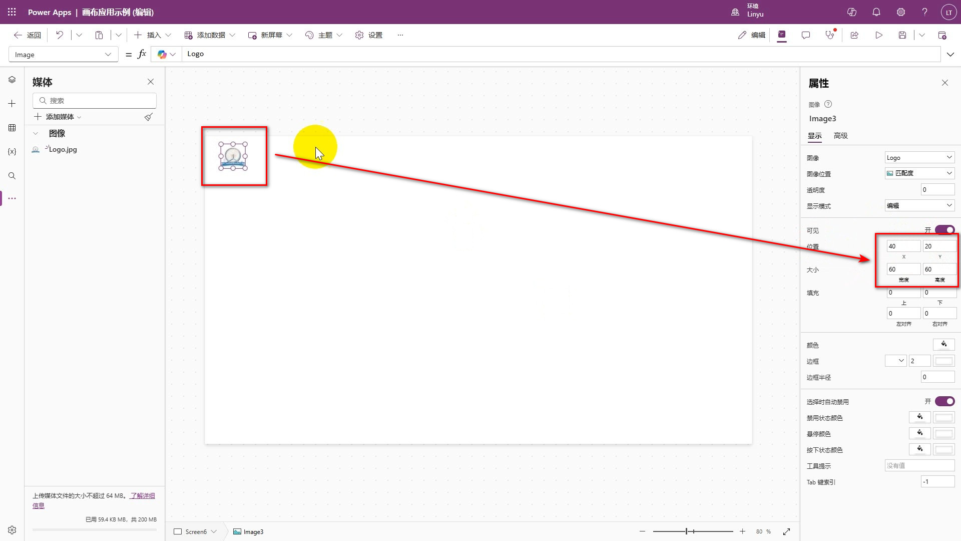The image size is (961, 541).
Task: Open the Image property selector dropdown
Action: pos(63,55)
